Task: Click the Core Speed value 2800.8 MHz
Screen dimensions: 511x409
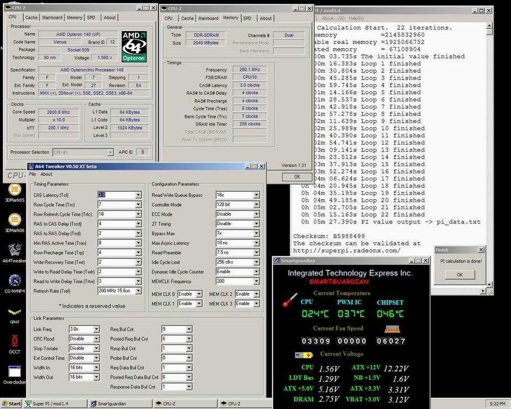Action: [x=59, y=112]
